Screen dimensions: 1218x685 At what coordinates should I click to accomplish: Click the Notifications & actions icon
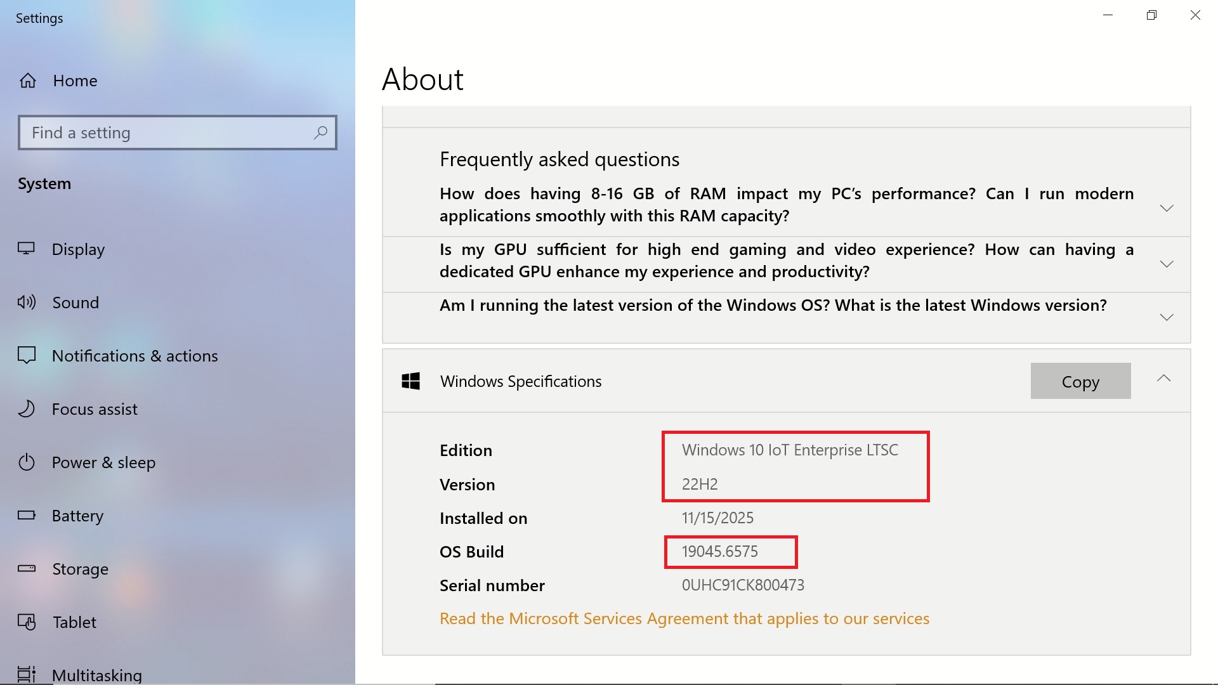click(26, 355)
